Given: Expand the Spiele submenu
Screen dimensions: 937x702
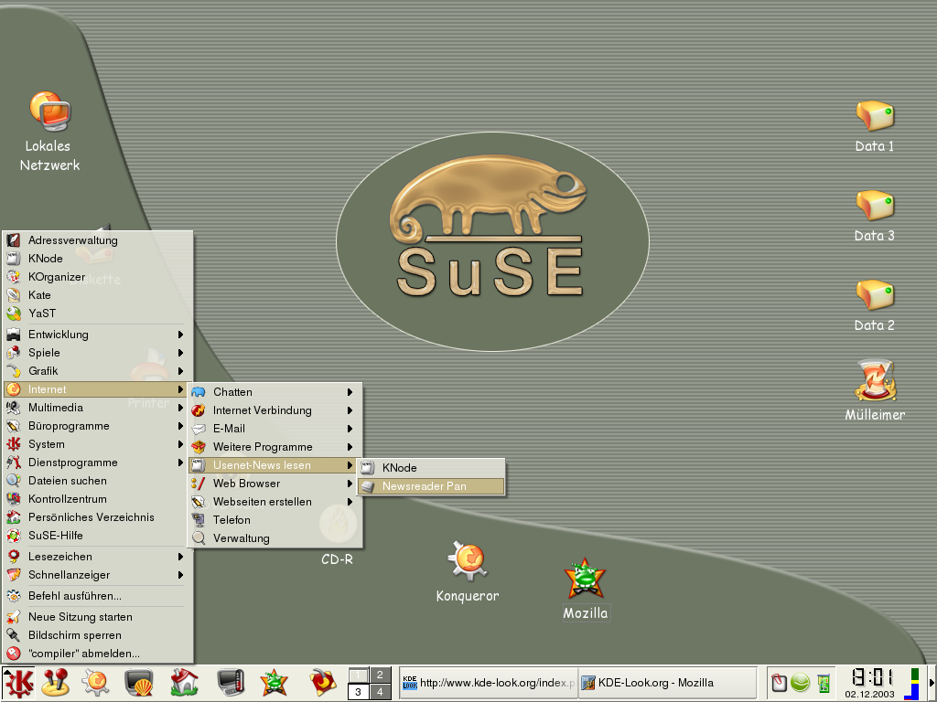Looking at the screenshot, I should [x=98, y=353].
